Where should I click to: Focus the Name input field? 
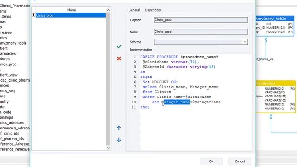[x=200, y=32]
